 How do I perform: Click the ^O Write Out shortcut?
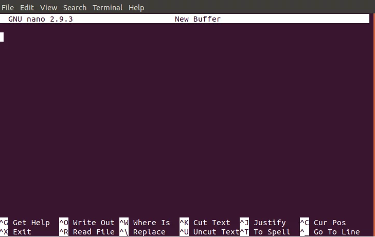[87, 223]
